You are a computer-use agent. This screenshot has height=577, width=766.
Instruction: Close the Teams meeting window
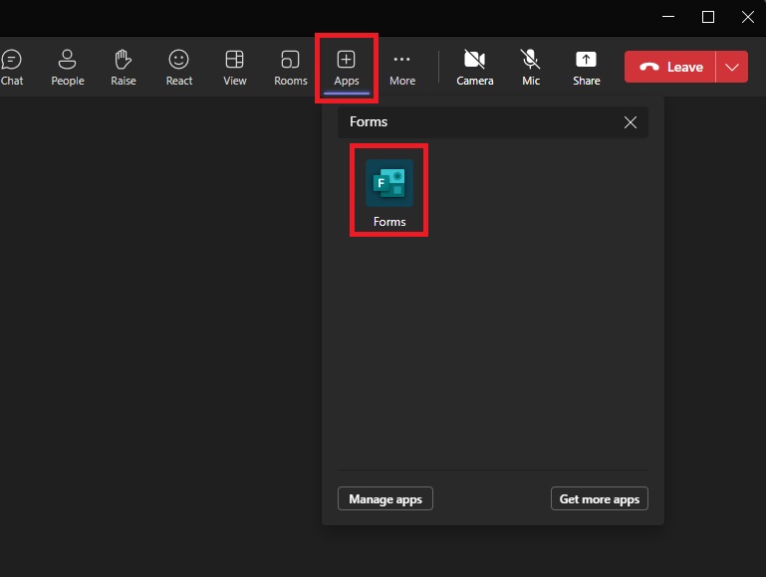click(747, 17)
